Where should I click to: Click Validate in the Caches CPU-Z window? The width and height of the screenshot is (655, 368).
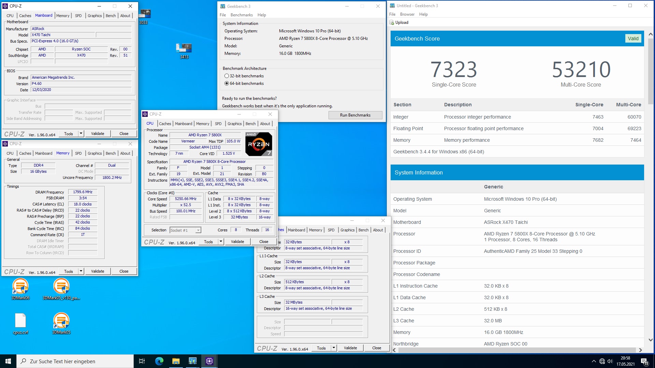click(350, 348)
